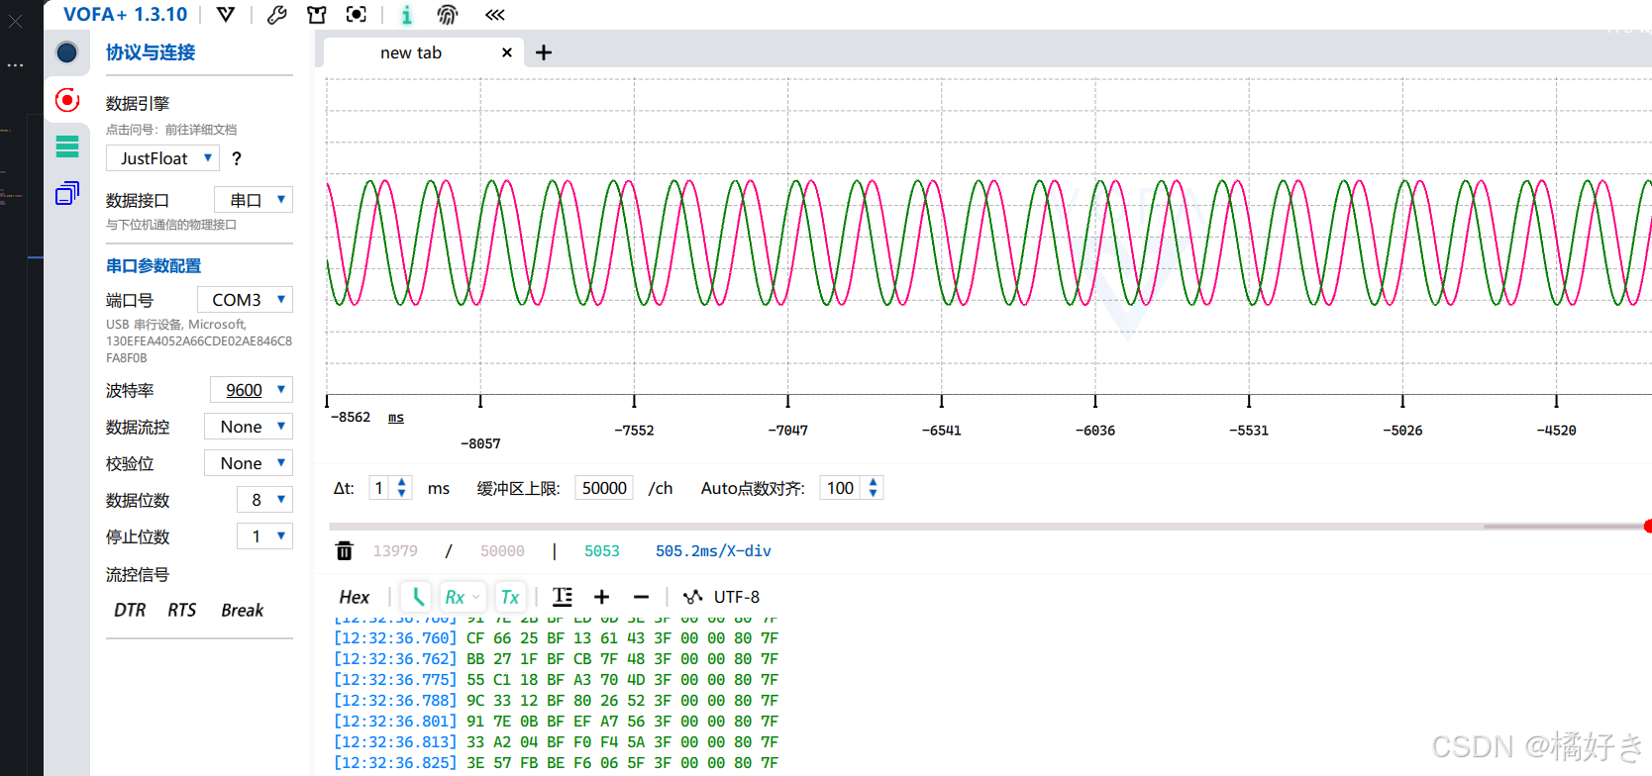Click the waveform node icon beside UTF-8
The image size is (1652, 776).
[x=693, y=597]
